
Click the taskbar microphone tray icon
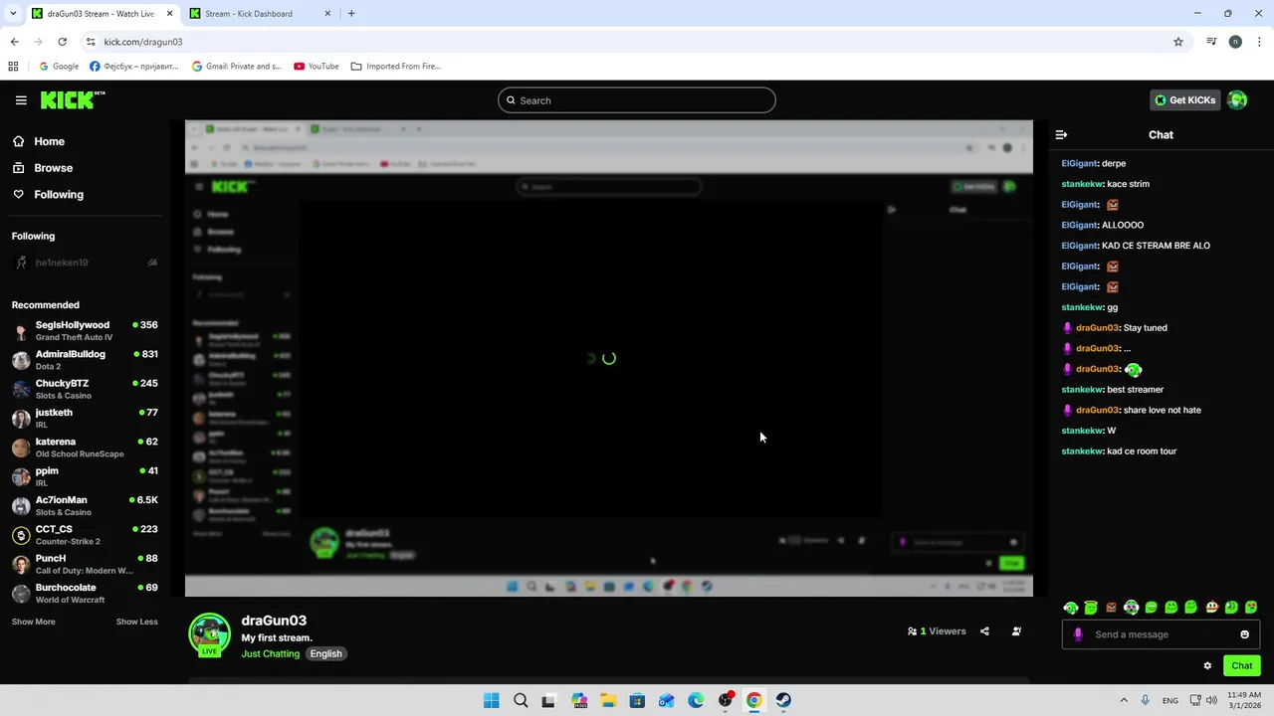1146,701
